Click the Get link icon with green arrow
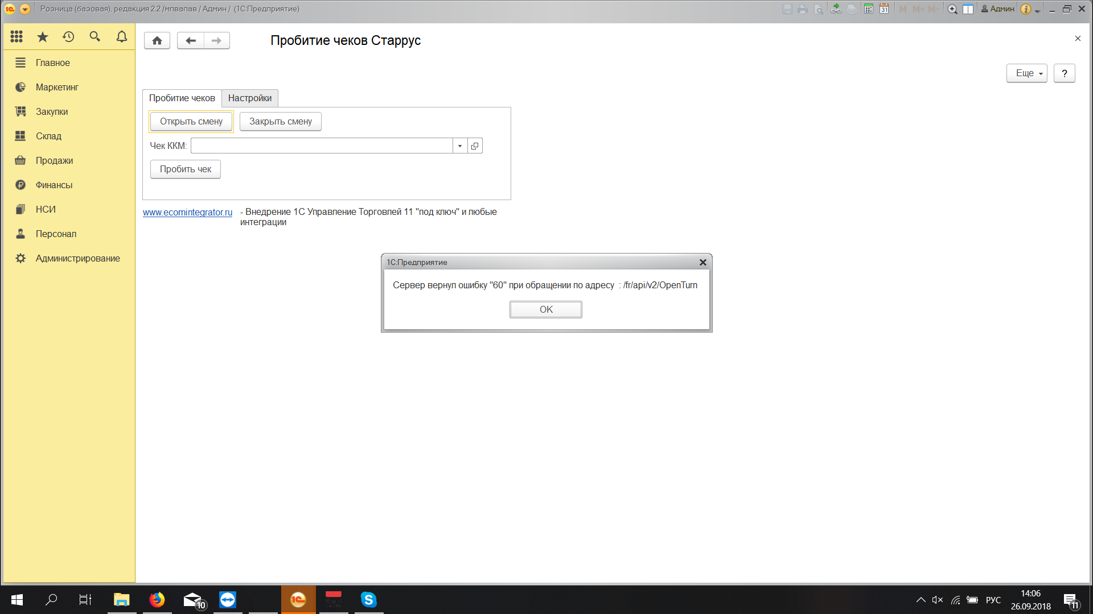1093x614 pixels. [836, 9]
